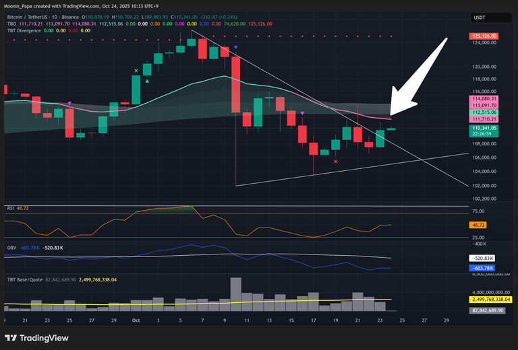The height and width of the screenshot is (350, 518).
Task: Open the USDT currency selector
Action: 480,17
